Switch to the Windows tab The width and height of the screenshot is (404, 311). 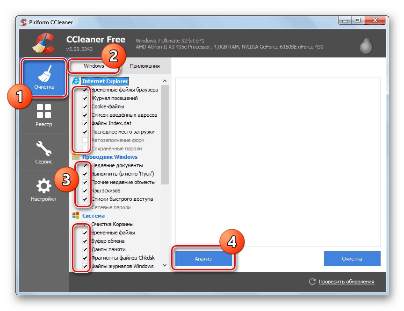click(x=94, y=66)
